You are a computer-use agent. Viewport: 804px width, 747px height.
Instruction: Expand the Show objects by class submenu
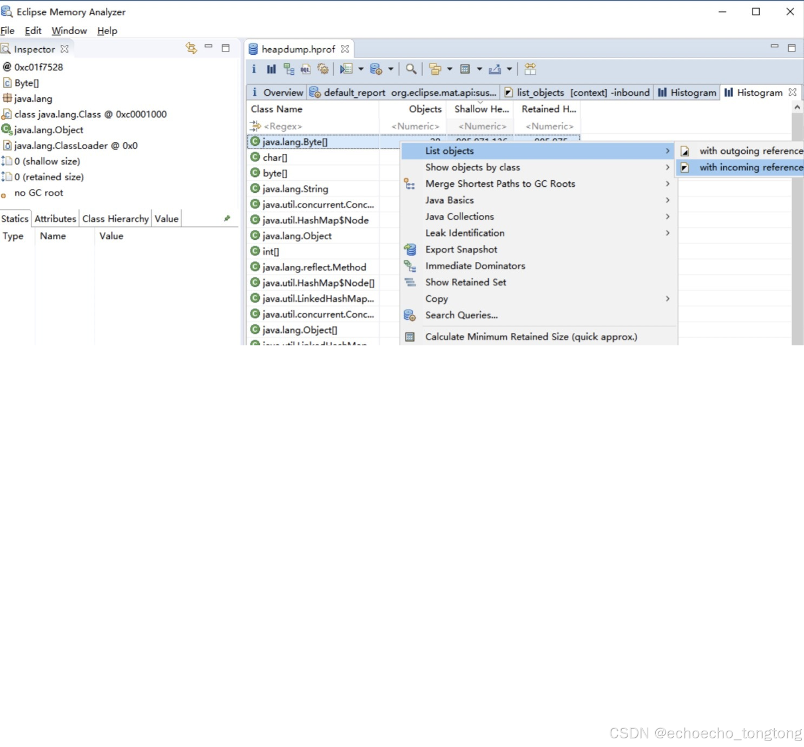539,167
